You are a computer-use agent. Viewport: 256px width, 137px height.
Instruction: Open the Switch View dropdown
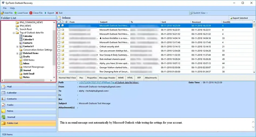(199, 13)
